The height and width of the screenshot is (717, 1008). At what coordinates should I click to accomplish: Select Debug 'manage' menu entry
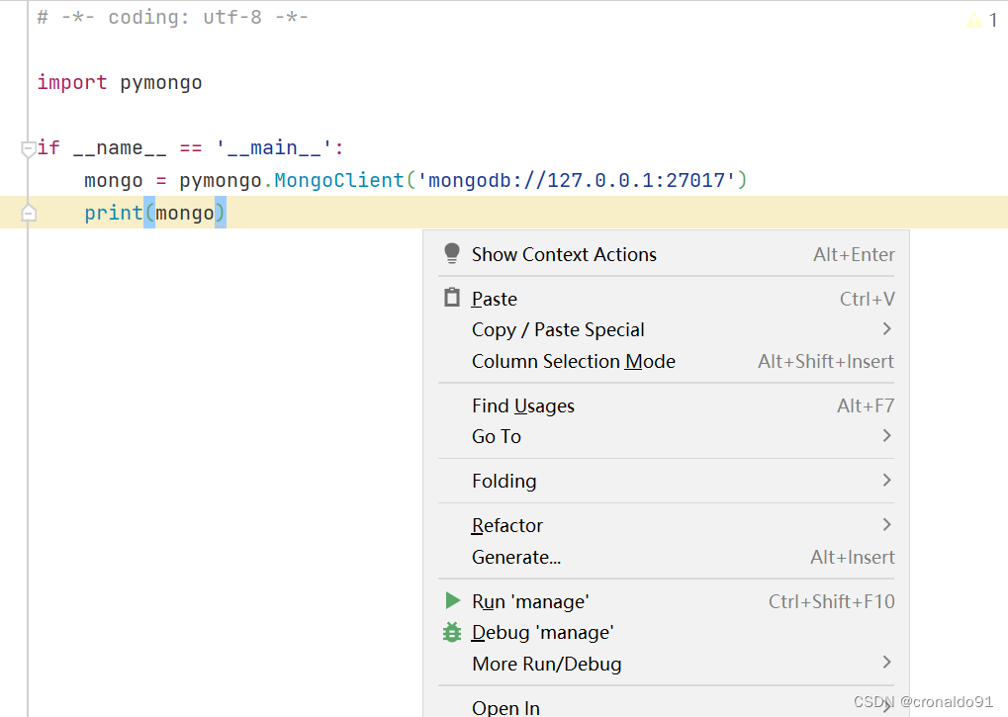666,632
